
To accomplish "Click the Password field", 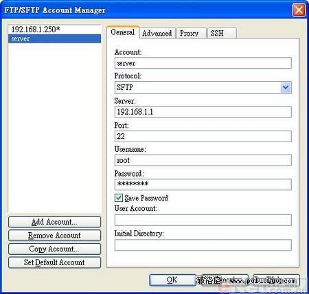I will click(203, 184).
